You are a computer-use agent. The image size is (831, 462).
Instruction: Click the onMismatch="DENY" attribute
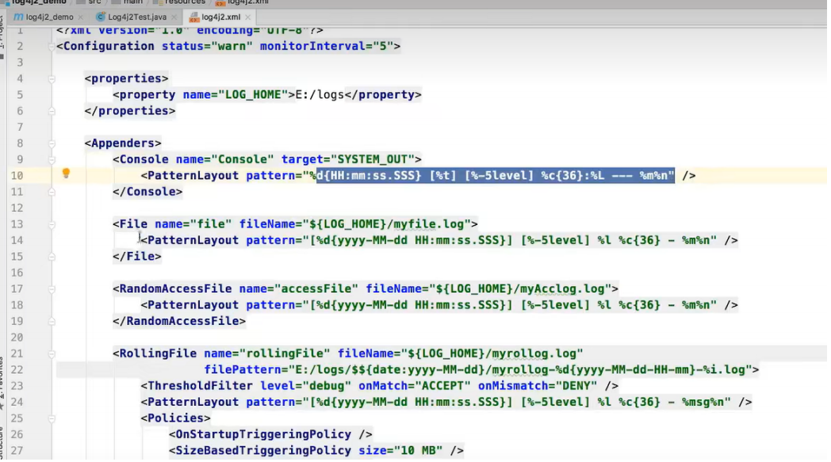pyautogui.click(x=538, y=386)
